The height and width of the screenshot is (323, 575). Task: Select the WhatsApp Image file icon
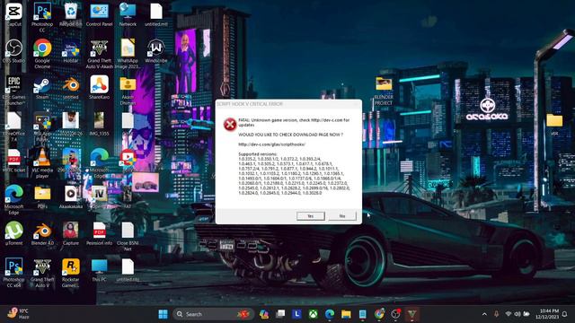(128, 54)
